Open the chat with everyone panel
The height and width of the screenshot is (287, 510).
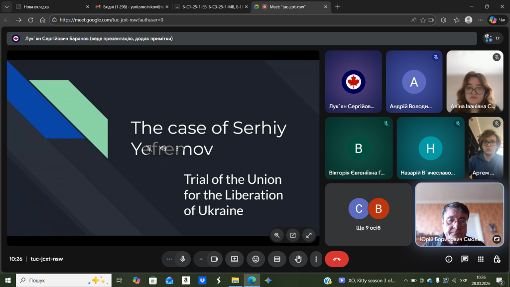coord(465,259)
